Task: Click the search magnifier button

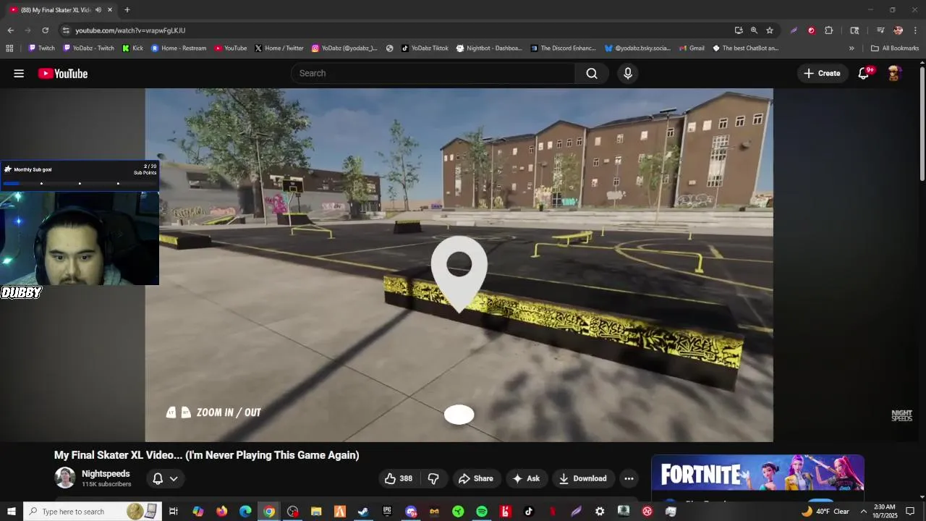Action: click(592, 73)
